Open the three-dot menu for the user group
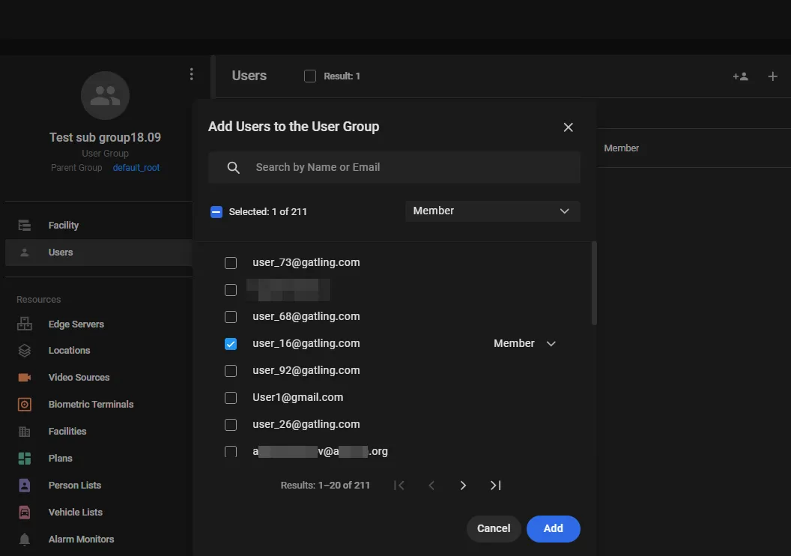The width and height of the screenshot is (791, 556). pos(191,74)
